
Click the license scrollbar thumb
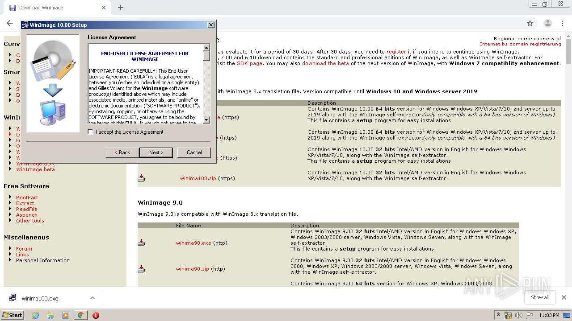(206, 56)
